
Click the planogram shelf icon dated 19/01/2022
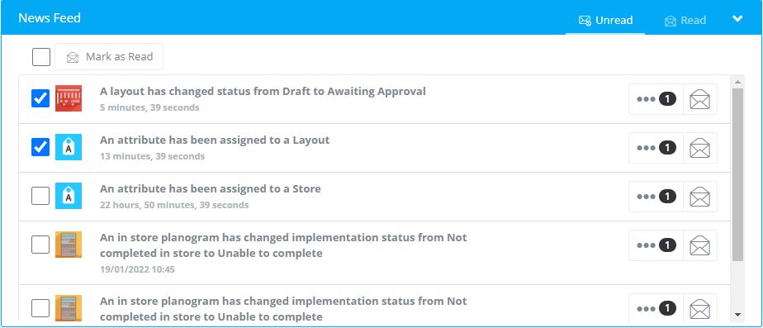click(68, 245)
